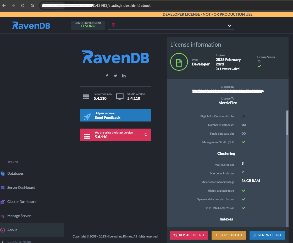Click the Force Update button

click(x=228, y=235)
